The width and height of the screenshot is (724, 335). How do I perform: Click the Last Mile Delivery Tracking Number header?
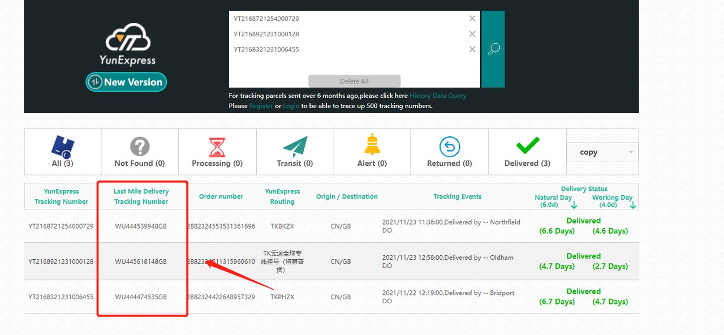pyautogui.click(x=141, y=196)
